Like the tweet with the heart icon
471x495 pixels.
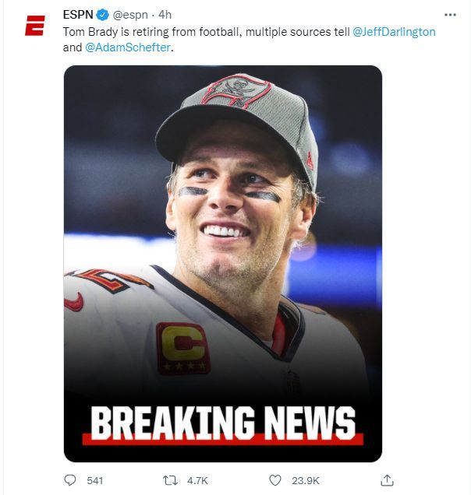click(275, 480)
